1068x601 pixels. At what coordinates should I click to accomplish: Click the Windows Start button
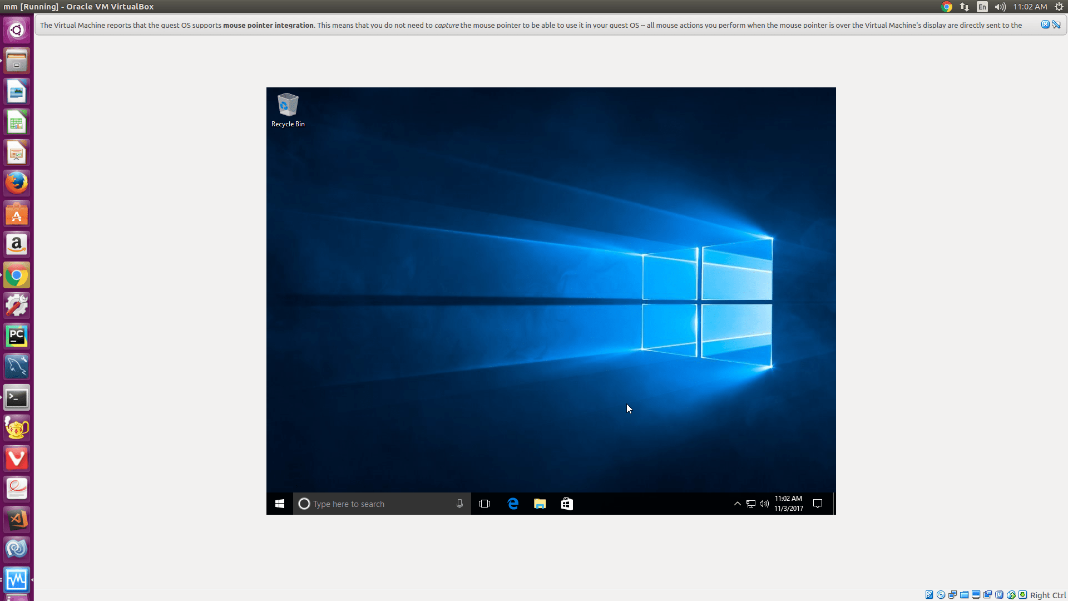[x=280, y=504]
